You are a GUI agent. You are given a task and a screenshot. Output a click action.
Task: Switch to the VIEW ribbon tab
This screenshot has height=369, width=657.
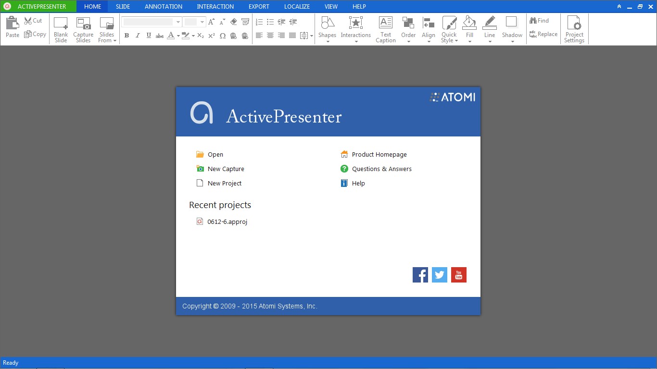click(331, 6)
